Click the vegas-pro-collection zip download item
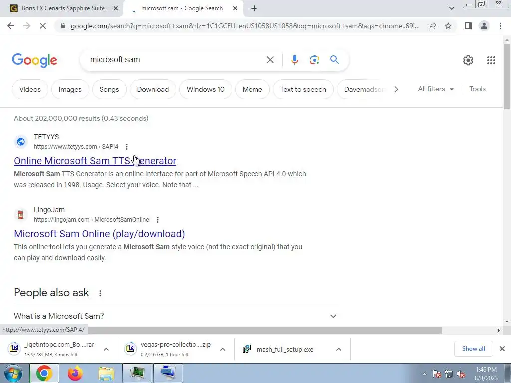This screenshot has height=383, width=511. click(170, 349)
